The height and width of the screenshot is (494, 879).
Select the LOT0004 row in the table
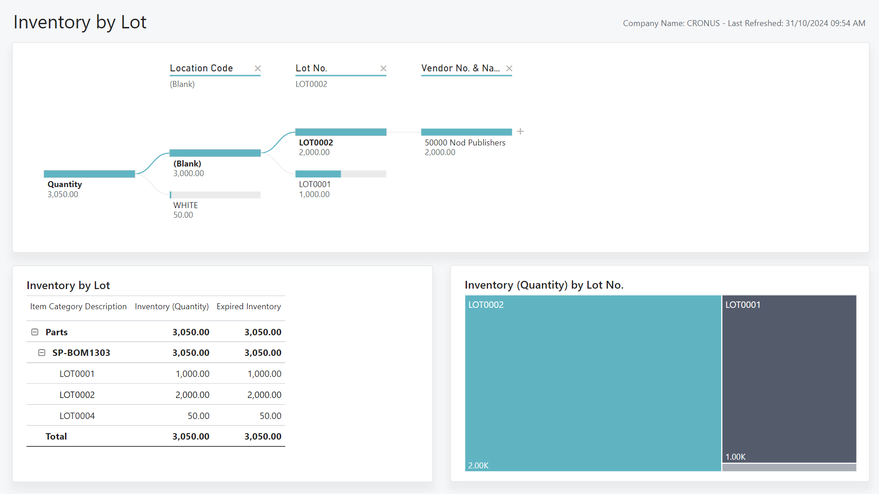click(77, 415)
